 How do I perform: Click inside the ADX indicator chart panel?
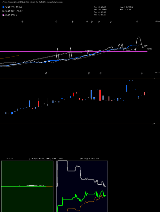82,186
